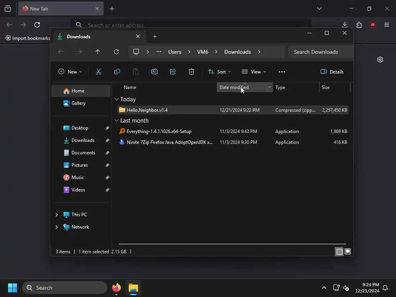Open the New dropdown in Explorer
The image size is (396, 297).
(70, 72)
